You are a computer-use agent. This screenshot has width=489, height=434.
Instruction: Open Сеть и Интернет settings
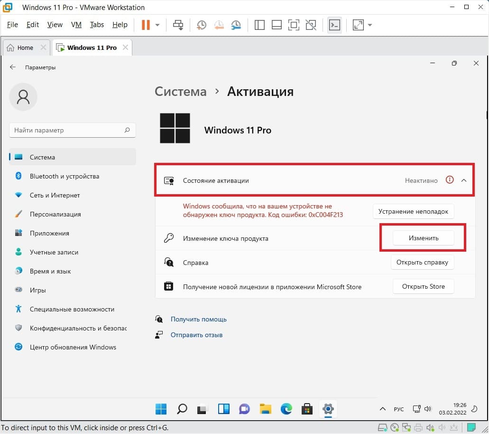pos(73,195)
